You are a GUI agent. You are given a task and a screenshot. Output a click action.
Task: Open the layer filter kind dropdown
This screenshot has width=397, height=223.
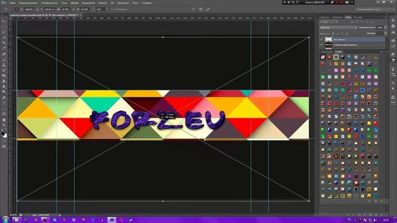pos(329,22)
